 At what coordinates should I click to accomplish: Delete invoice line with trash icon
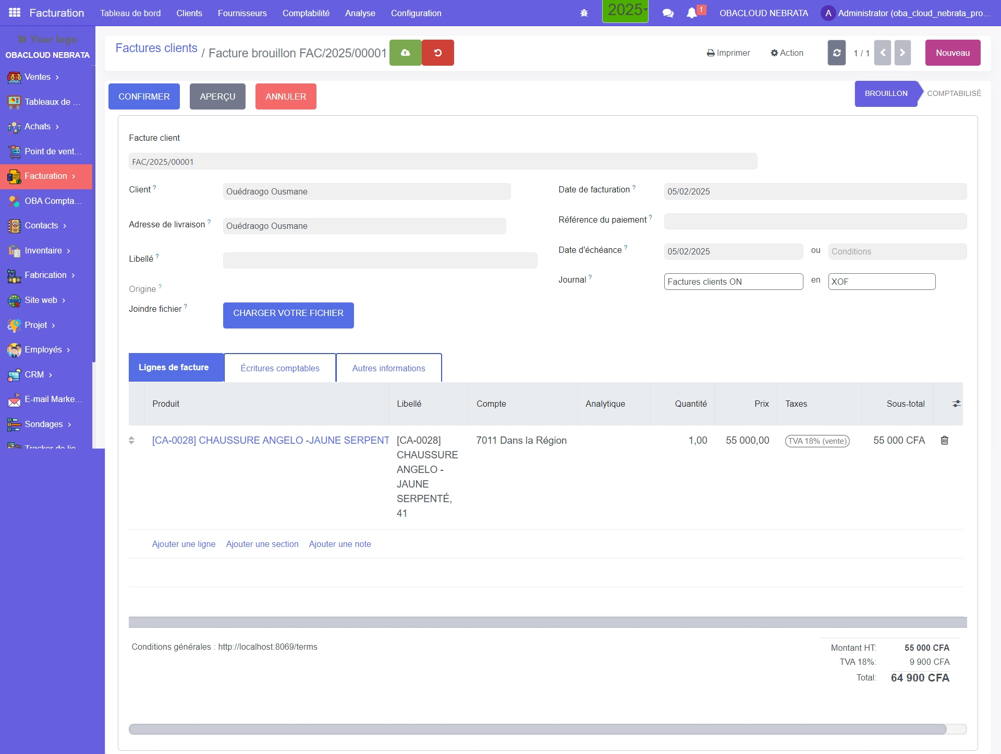[x=944, y=440]
